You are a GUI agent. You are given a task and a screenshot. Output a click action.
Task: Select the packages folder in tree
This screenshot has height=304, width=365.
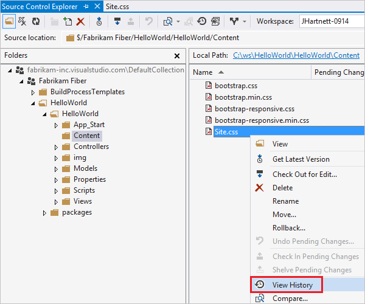pos(77,212)
